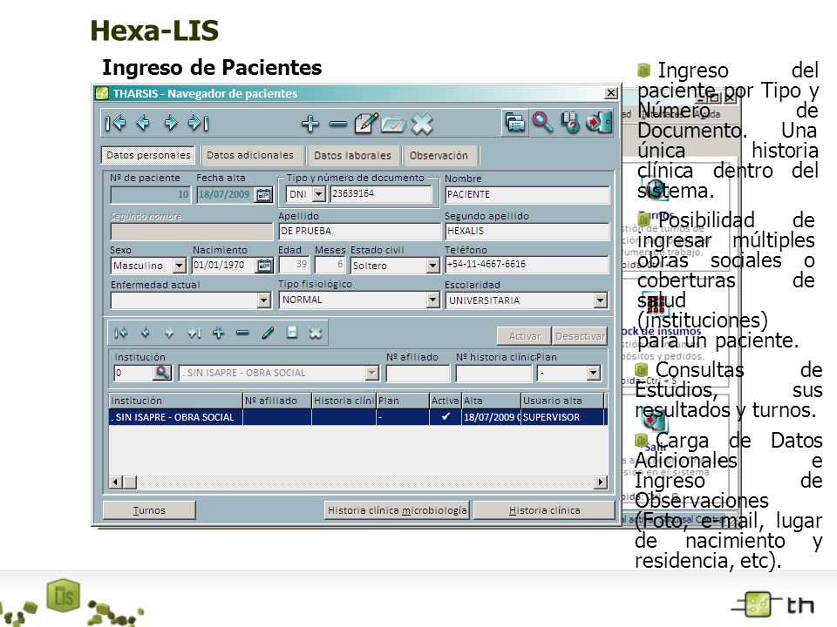
Task: Go to first institution record in lower toolbar
Action: click(120, 334)
